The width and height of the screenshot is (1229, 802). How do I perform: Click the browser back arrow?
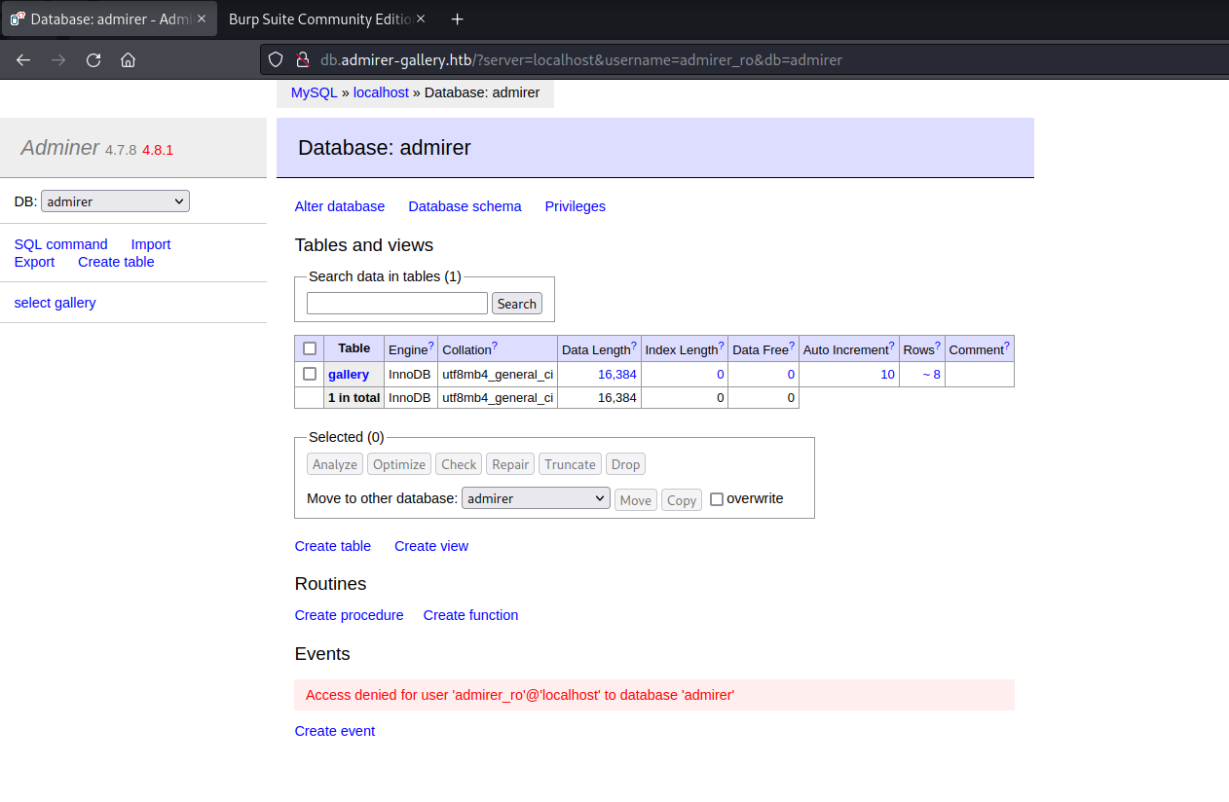[23, 59]
